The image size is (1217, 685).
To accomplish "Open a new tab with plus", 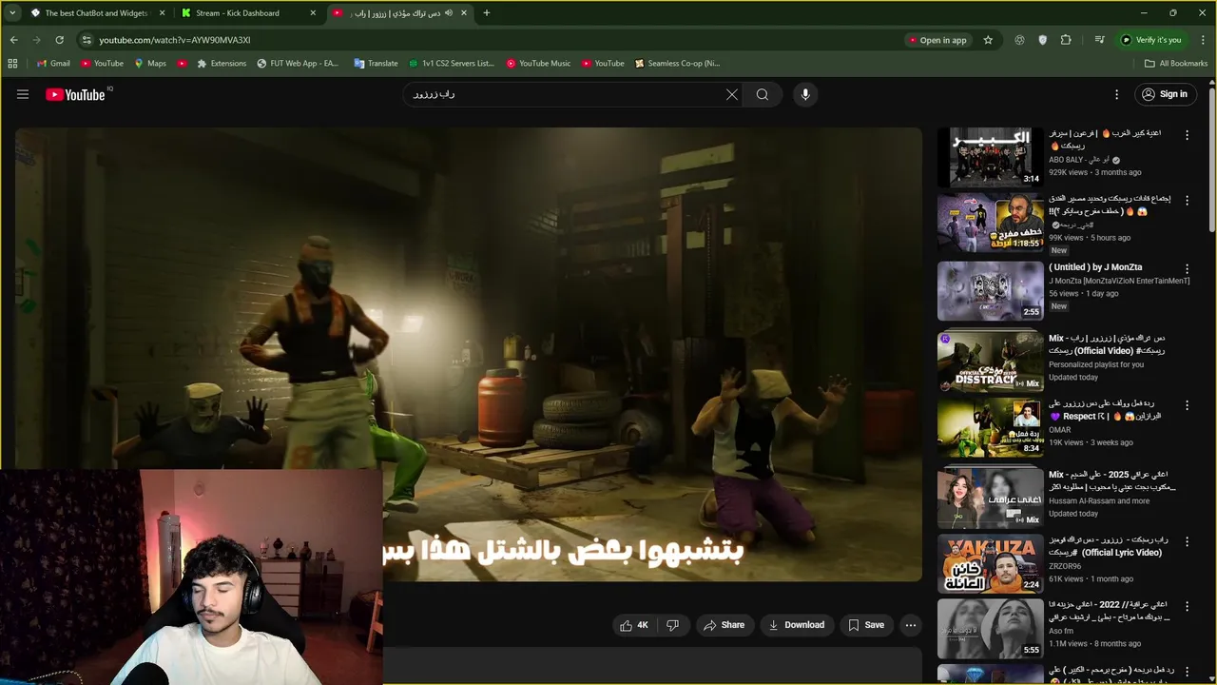I will pyautogui.click(x=487, y=13).
